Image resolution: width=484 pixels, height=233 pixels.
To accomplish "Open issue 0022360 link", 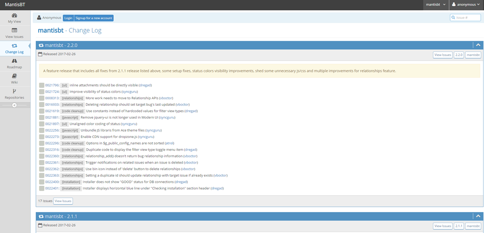I will (52, 156).
